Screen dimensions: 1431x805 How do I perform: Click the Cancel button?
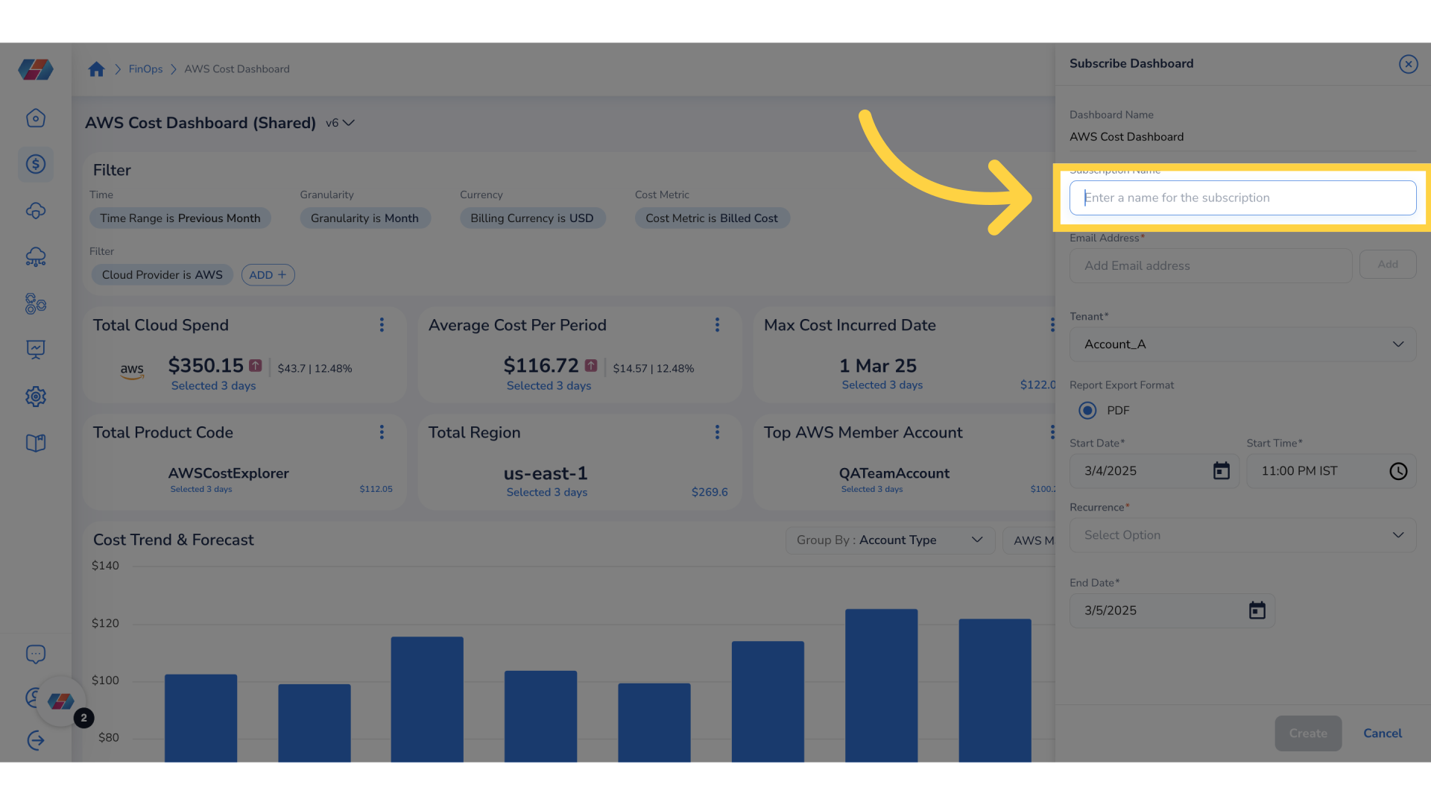[x=1382, y=733]
